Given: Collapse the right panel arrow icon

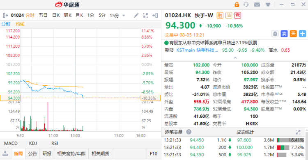Looking at the screenshot, I should pos(155,15).
